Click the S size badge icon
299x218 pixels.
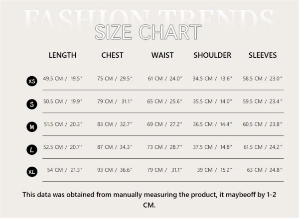32,104
